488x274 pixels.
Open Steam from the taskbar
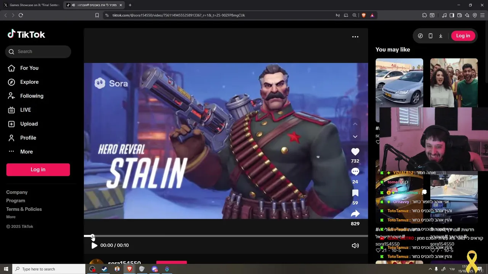tap(104, 269)
